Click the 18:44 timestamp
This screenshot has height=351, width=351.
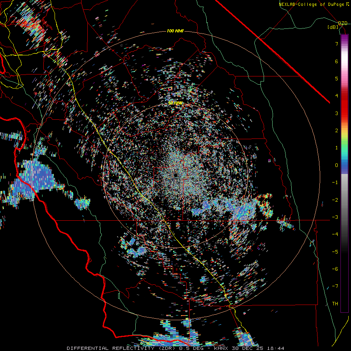pyautogui.click(x=275, y=348)
